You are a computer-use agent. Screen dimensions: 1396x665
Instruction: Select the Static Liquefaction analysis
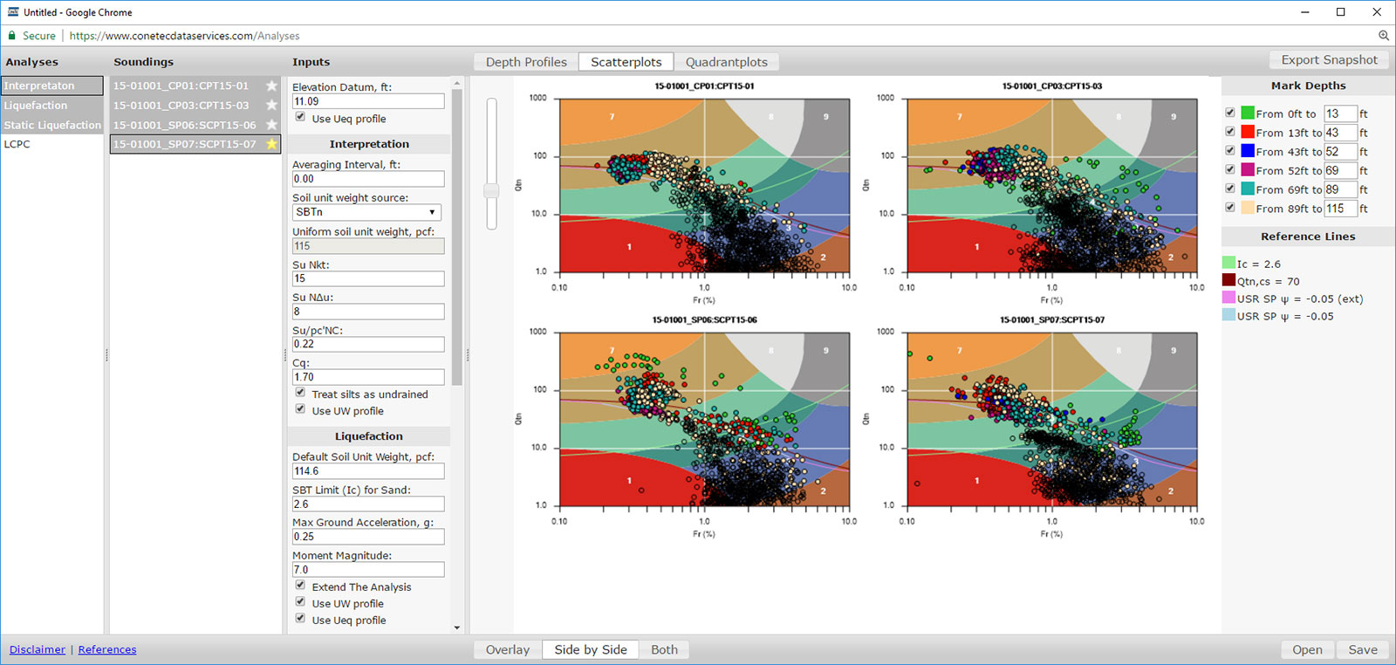(x=52, y=125)
